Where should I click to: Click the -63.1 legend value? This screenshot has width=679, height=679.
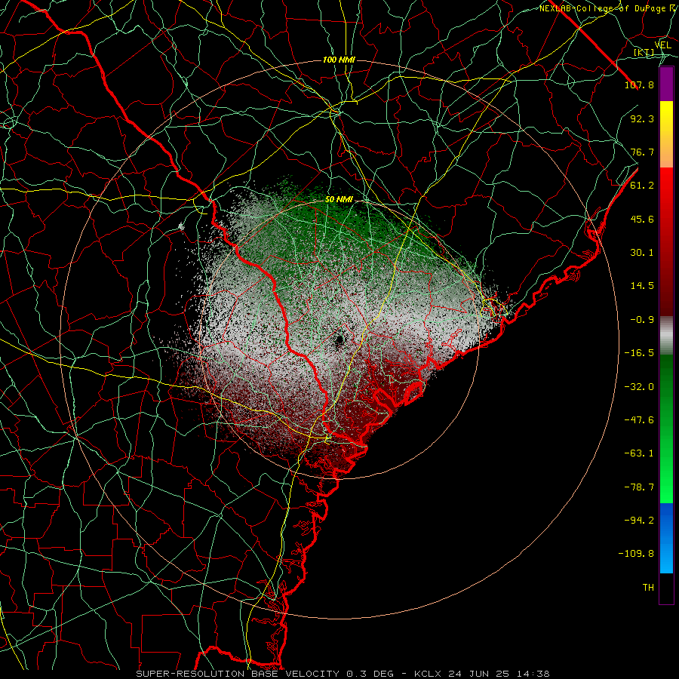pos(639,453)
